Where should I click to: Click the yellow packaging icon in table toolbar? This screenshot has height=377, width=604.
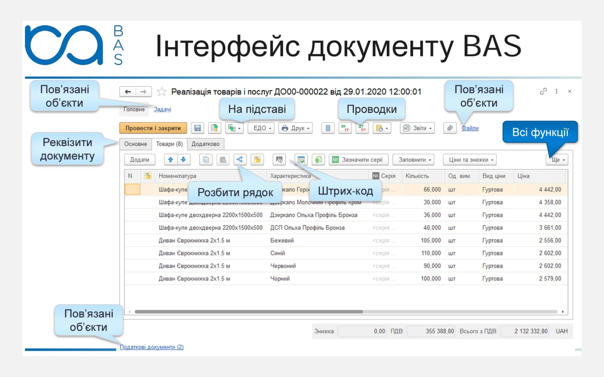[x=257, y=160]
